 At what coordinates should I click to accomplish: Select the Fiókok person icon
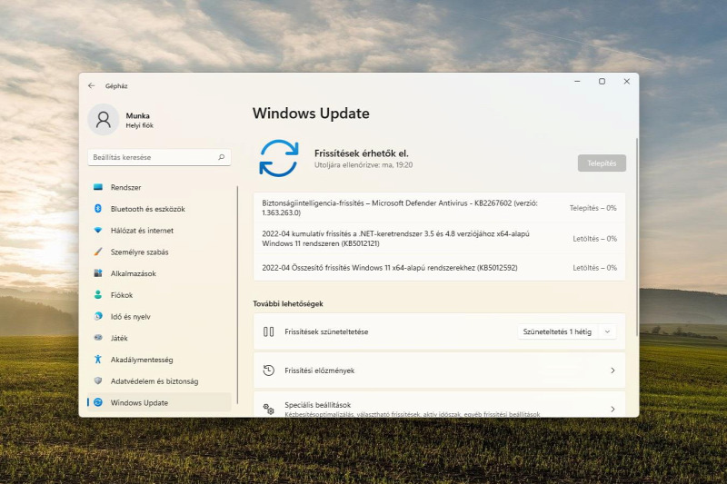click(98, 294)
